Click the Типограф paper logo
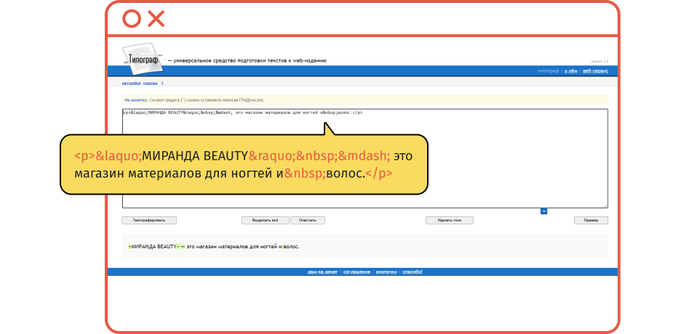This screenshot has height=334, width=681. 142,59
